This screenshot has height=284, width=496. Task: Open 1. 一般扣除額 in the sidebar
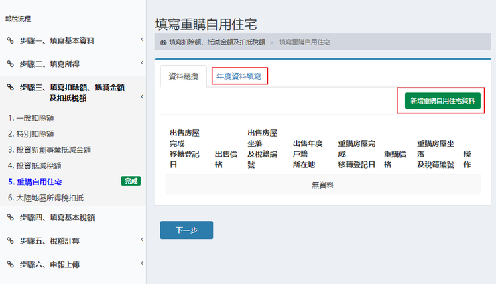pos(31,118)
